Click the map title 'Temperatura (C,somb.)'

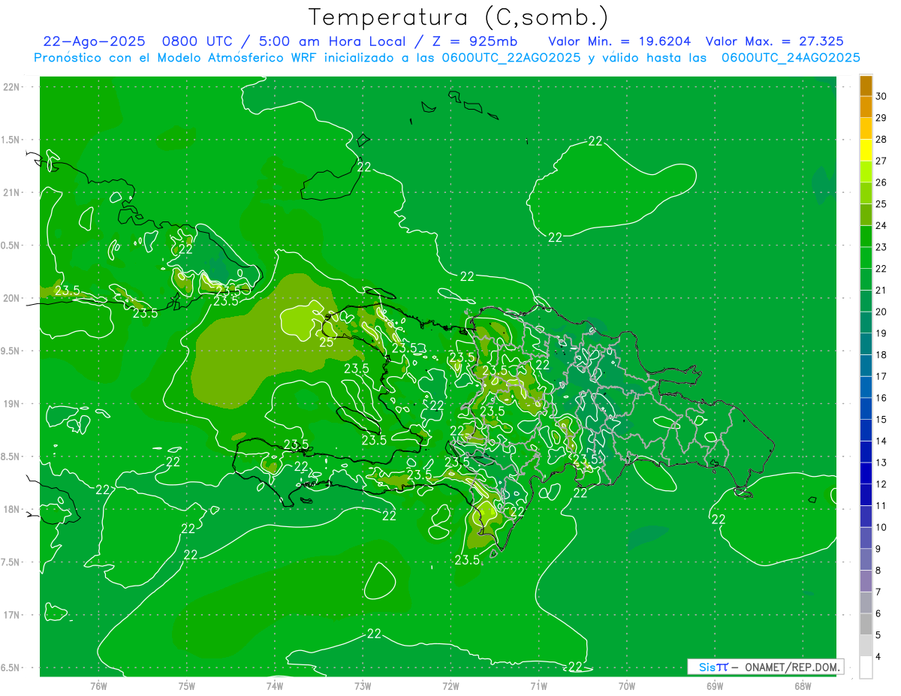(x=459, y=17)
